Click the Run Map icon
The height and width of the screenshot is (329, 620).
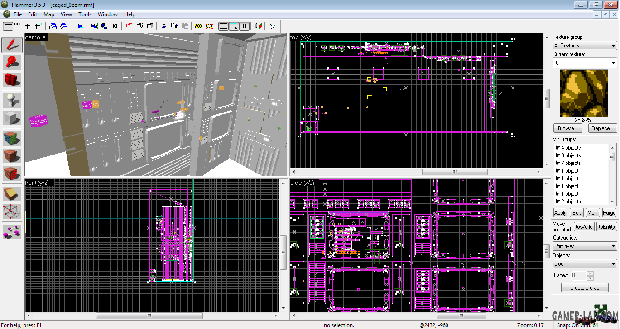pos(272,26)
